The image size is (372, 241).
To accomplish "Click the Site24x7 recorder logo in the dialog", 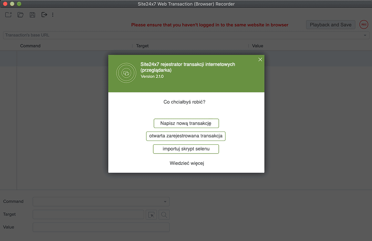I will click(x=126, y=73).
